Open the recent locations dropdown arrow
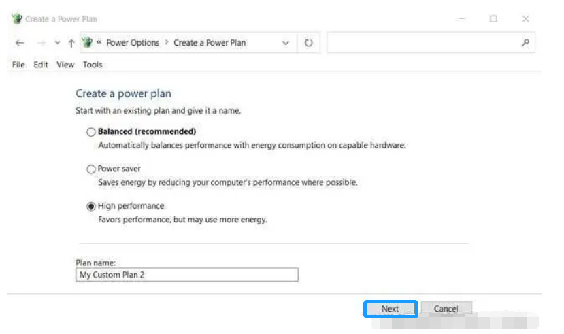The height and width of the screenshot is (334, 564). point(56,43)
